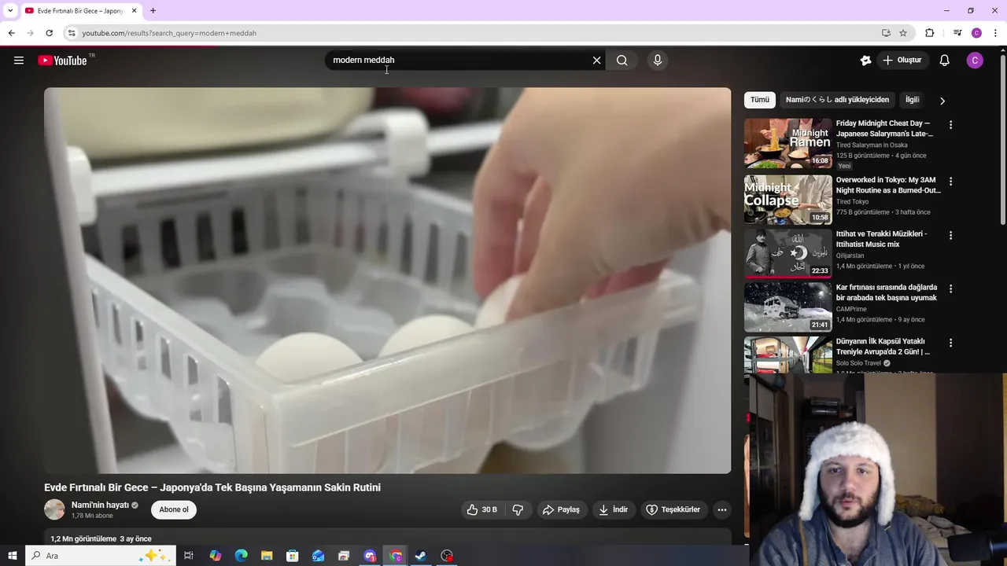
Task: Open the Kar fırtınası video thumbnail
Action: pos(788,307)
